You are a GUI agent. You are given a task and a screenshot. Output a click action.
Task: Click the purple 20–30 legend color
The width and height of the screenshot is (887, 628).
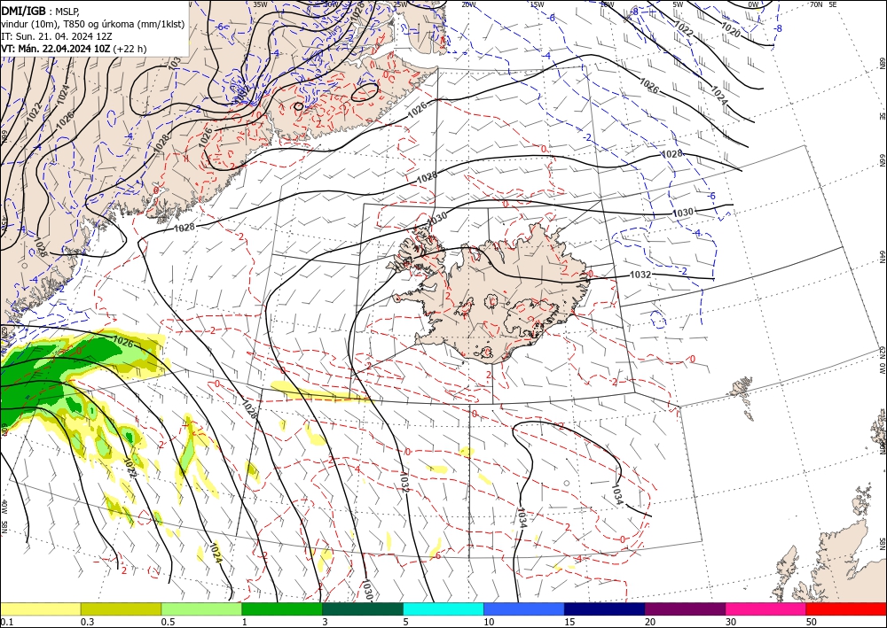coord(685,609)
